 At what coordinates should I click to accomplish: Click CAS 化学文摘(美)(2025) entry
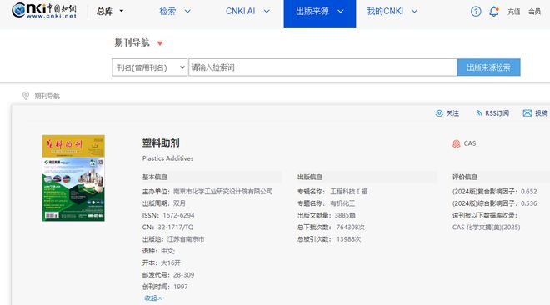(x=486, y=227)
